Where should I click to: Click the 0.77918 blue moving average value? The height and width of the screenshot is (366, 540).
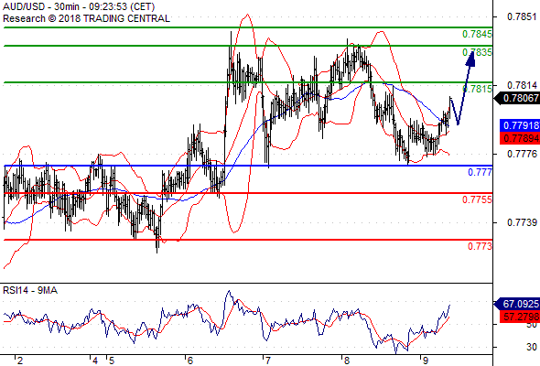(x=519, y=125)
